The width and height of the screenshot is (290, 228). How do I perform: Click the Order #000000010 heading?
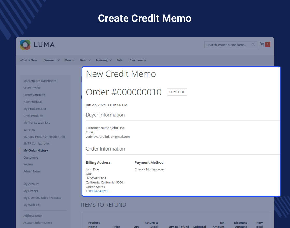(124, 92)
